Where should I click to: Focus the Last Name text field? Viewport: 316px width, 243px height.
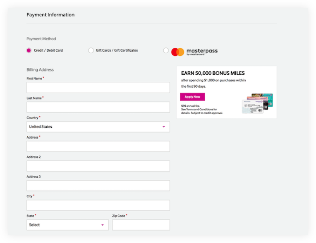pos(98,107)
